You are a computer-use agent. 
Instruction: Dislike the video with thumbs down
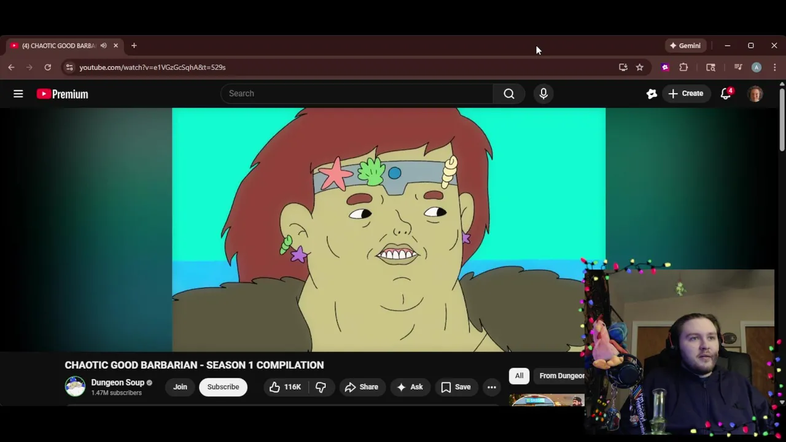[x=321, y=387]
